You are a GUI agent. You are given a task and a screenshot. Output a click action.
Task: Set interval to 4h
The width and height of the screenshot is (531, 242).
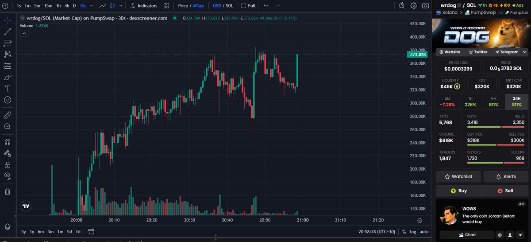(66, 6)
